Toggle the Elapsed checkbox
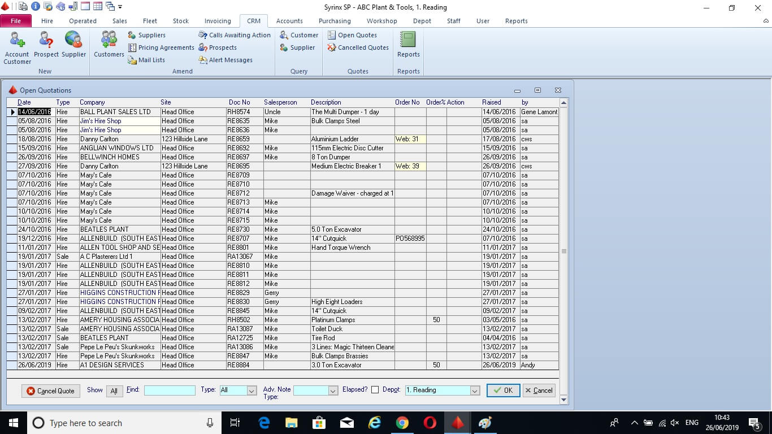772x434 pixels. pos(375,390)
